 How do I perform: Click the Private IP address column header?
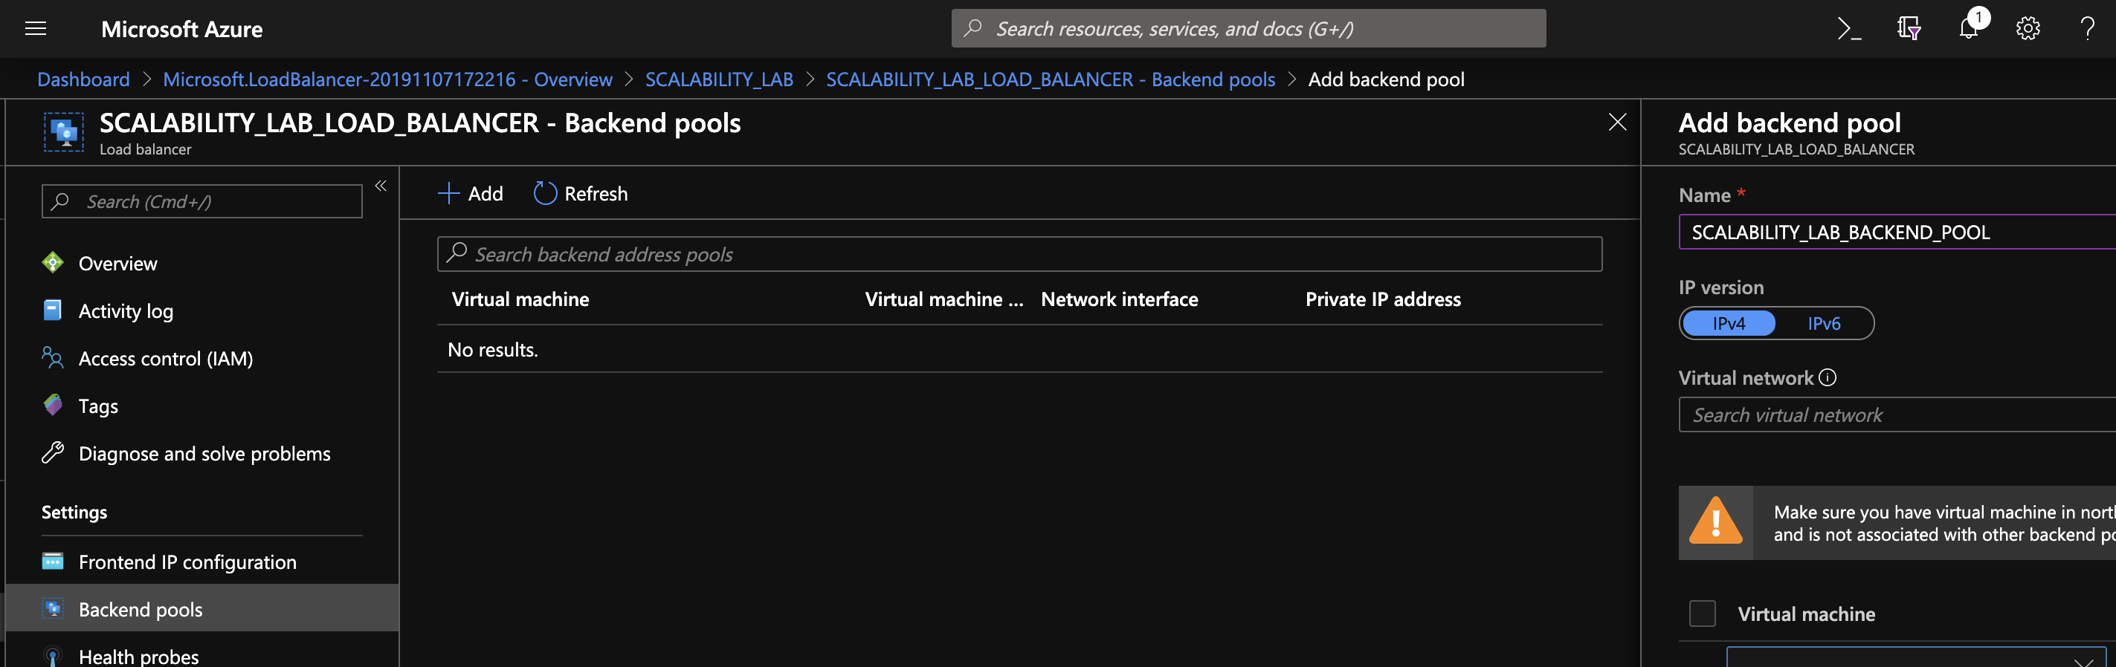click(1382, 299)
